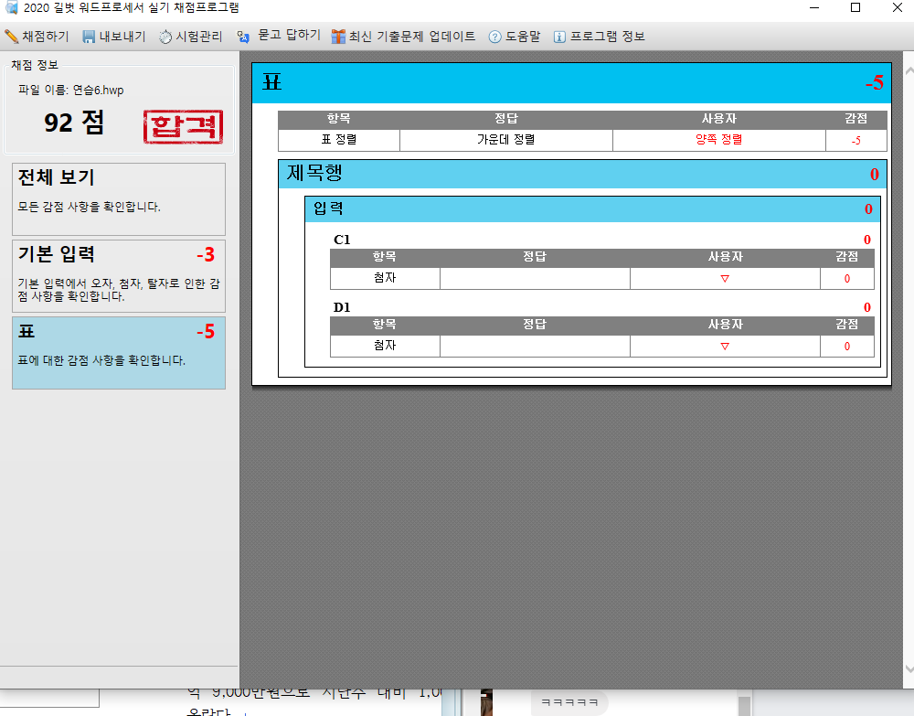Minimize the grading program window

tap(814, 7)
